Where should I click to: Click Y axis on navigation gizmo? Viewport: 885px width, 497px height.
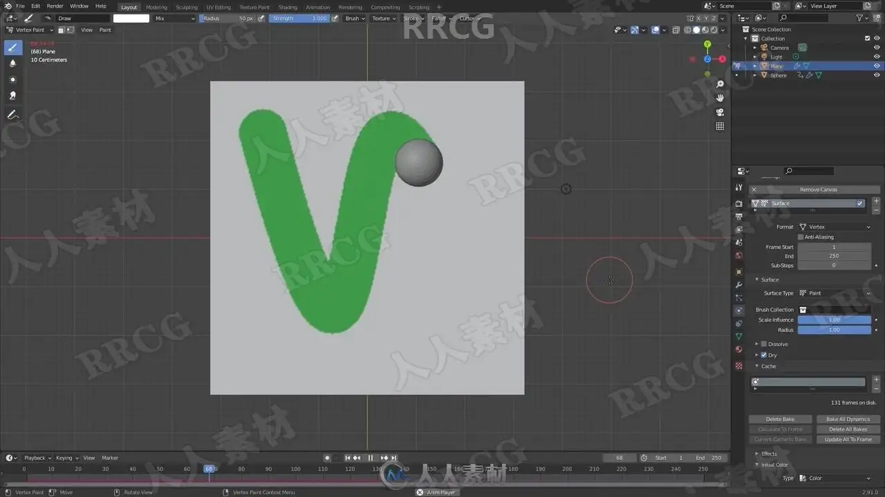pyautogui.click(x=707, y=44)
